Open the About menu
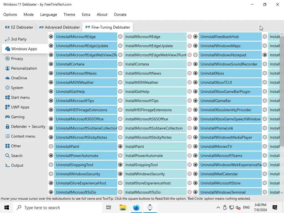 (102, 14)
